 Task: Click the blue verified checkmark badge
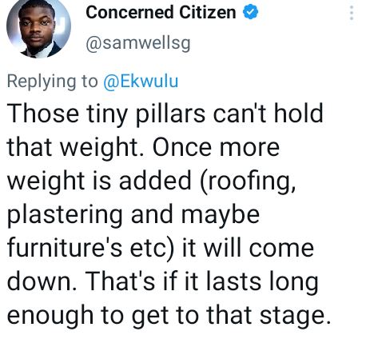pos(250,12)
